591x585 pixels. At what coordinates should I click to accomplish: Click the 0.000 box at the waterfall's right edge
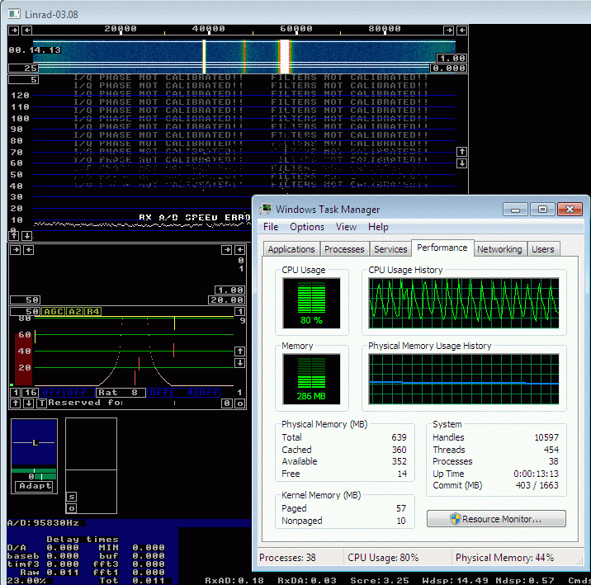point(448,68)
